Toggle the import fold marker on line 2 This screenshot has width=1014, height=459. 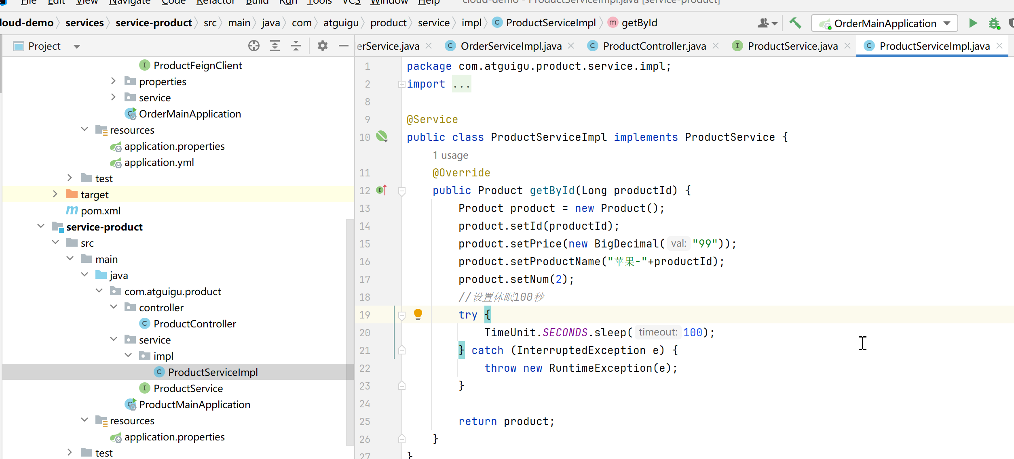401,84
